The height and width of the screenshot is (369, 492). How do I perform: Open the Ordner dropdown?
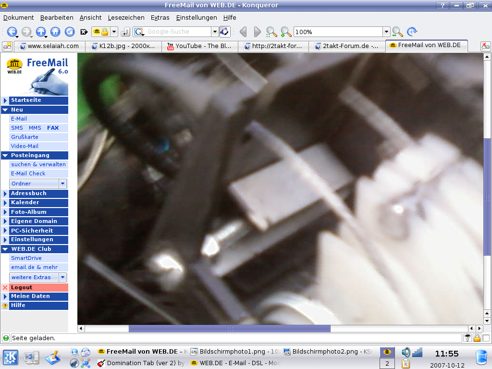click(x=62, y=184)
